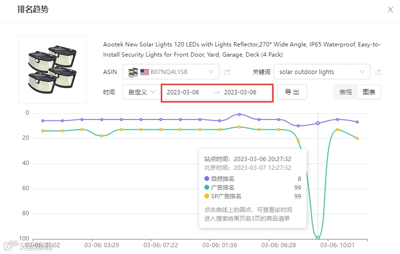Click the ad rank point at value 99

(x=318, y=238)
